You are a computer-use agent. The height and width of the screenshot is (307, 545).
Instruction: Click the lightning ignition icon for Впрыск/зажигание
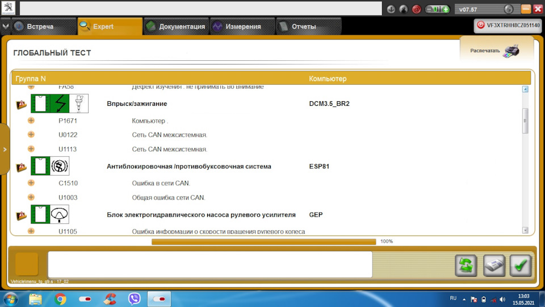click(x=60, y=103)
